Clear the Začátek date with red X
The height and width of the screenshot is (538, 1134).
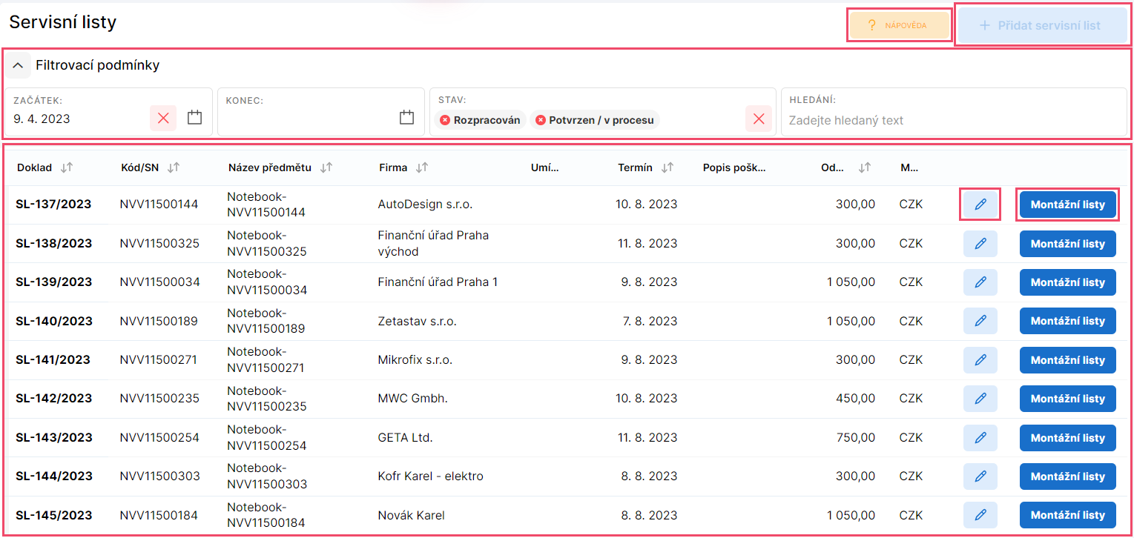[163, 118]
